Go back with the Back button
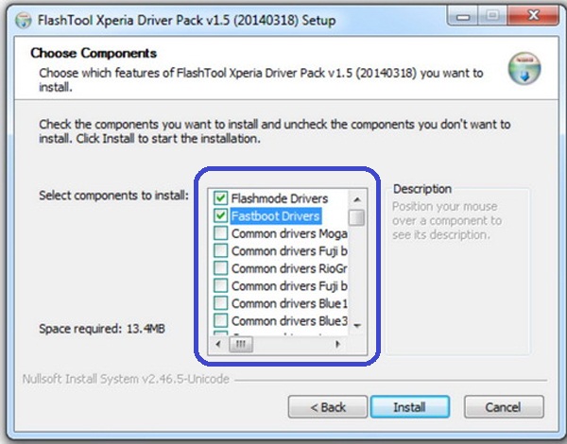567x444 pixels. coord(328,407)
